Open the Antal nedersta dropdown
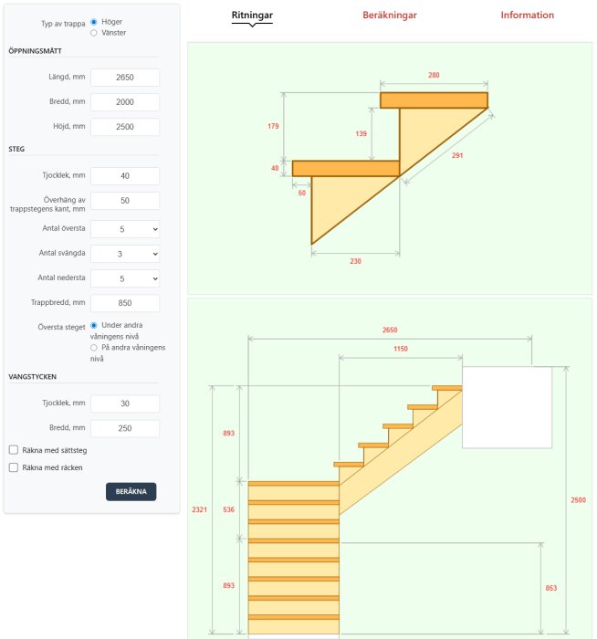Image resolution: width=597 pixels, height=639 pixels. pos(125,278)
